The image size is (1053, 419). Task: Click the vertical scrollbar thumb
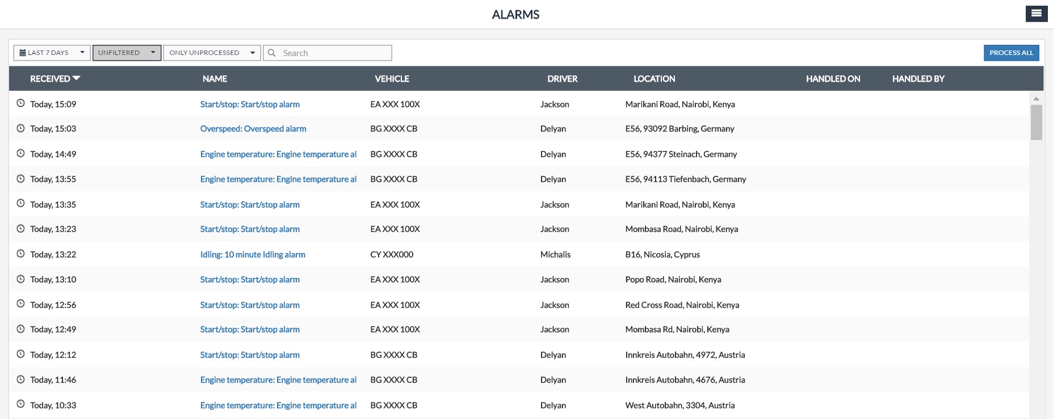click(1036, 122)
